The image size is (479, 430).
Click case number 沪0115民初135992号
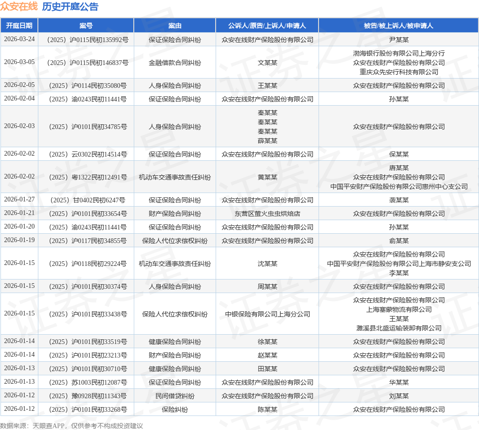[x=99, y=40]
